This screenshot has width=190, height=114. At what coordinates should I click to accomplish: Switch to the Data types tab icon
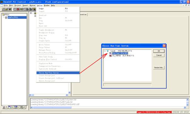[x=11, y=107]
